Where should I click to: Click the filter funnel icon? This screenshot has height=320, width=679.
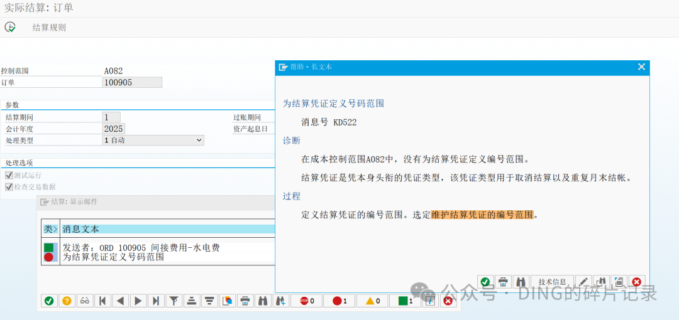point(174,300)
